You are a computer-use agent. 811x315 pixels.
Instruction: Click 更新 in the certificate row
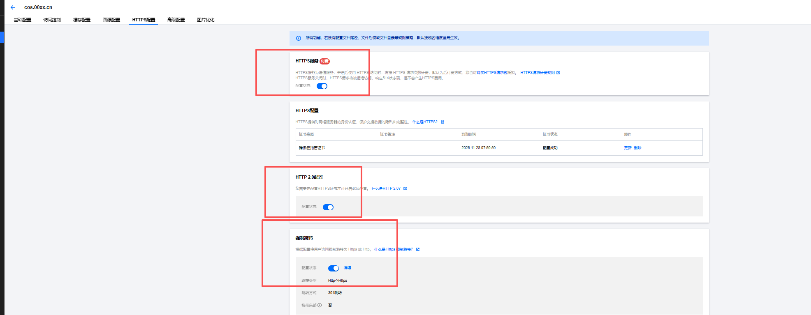coord(628,148)
